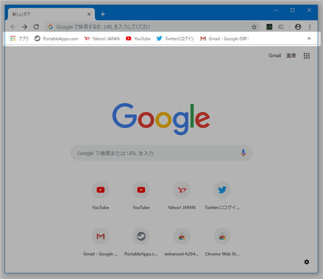The image size is (323, 279).
Task: Open the second YouTube shortcut tile
Action: pos(141,196)
